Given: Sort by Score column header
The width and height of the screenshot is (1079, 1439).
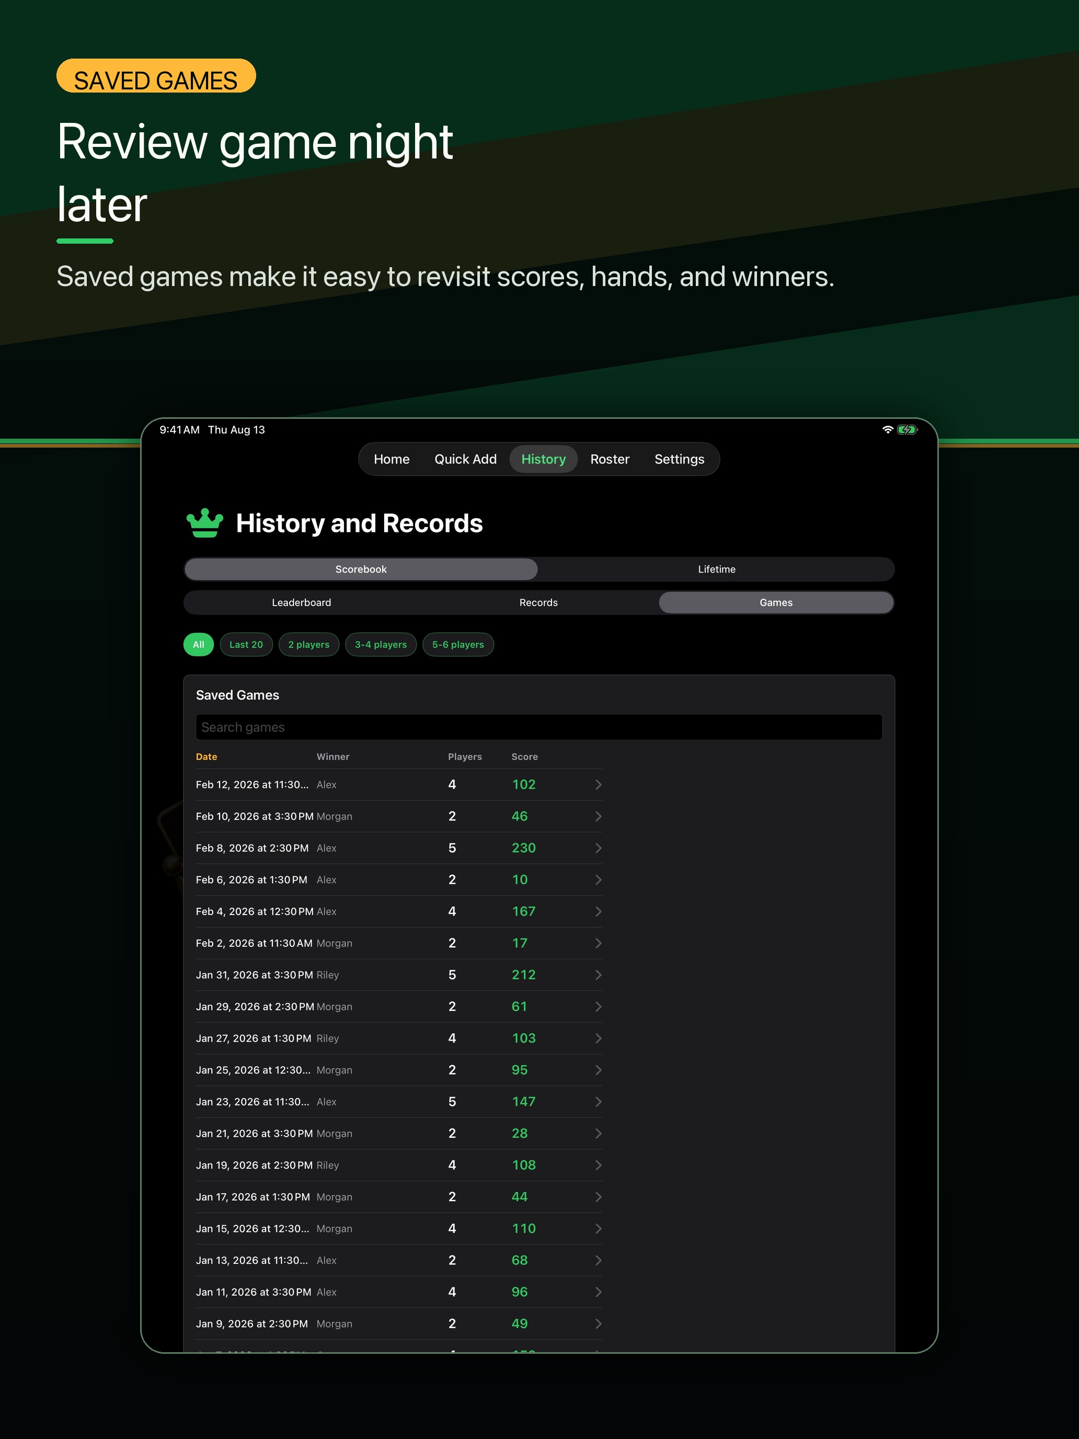Looking at the screenshot, I should point(524,757).
